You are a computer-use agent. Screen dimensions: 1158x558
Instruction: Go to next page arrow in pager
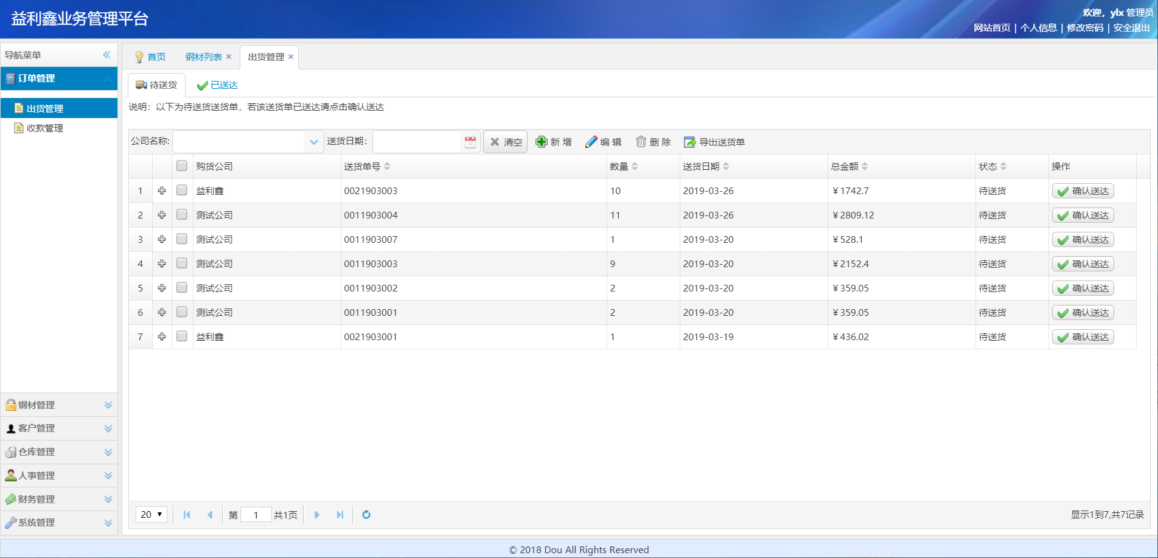(317, 515)
